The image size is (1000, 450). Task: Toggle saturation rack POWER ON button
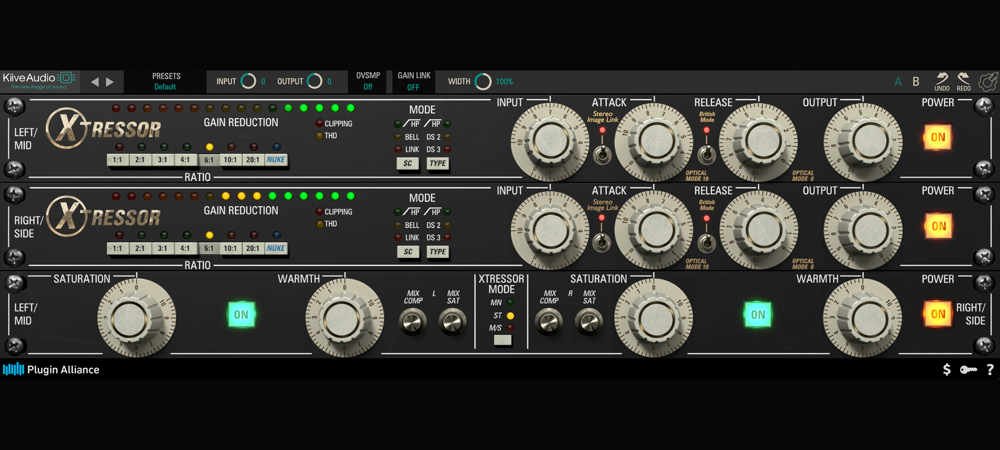[x=938, y=314]
